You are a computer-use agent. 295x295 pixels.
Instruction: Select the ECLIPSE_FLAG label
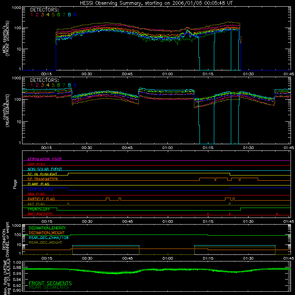click(40, 189)
